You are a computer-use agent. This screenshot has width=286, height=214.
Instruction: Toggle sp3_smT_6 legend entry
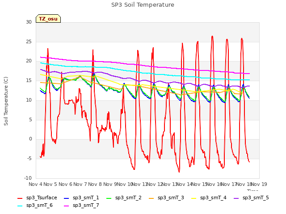click(35, 206)
